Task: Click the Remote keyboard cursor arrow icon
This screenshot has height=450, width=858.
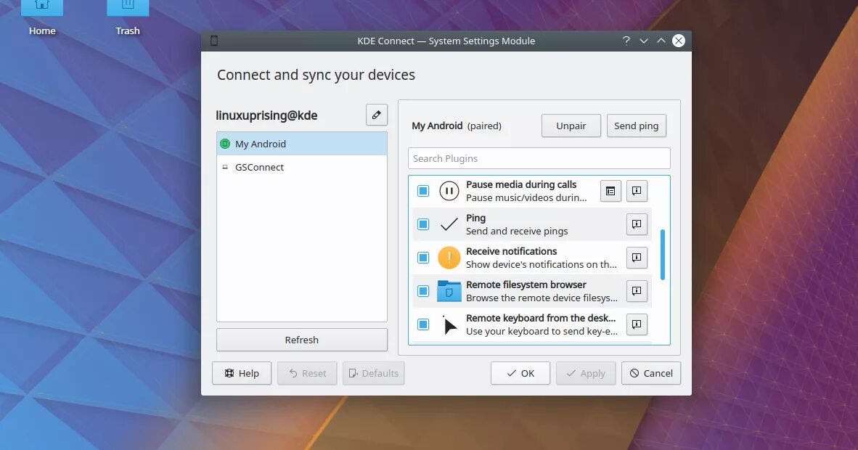Action: pos(450,325)
